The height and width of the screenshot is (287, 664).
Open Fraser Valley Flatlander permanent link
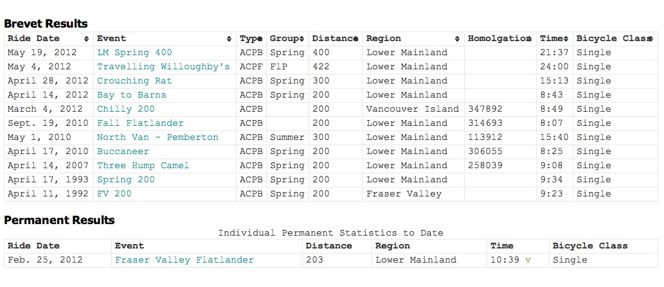(x=184, y=260)
